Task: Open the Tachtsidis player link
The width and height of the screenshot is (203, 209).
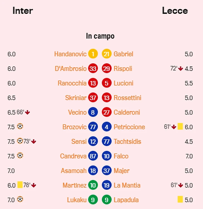Action: (127, 141)
